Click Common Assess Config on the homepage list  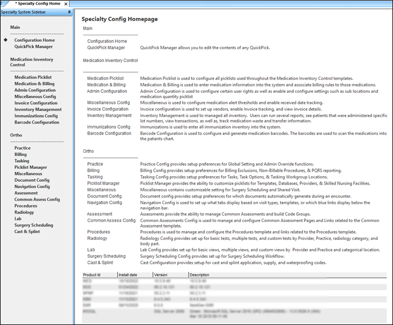click(111, 220)
